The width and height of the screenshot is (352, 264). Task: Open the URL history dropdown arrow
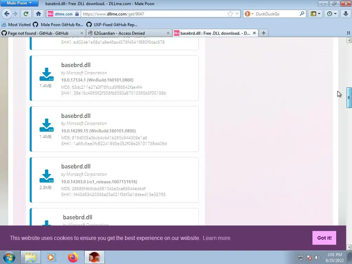click(x=237, y=14)
